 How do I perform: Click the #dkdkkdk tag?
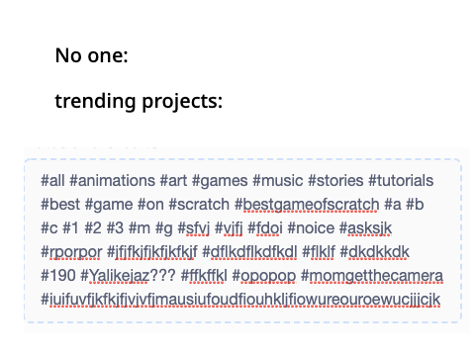point(374,252)
